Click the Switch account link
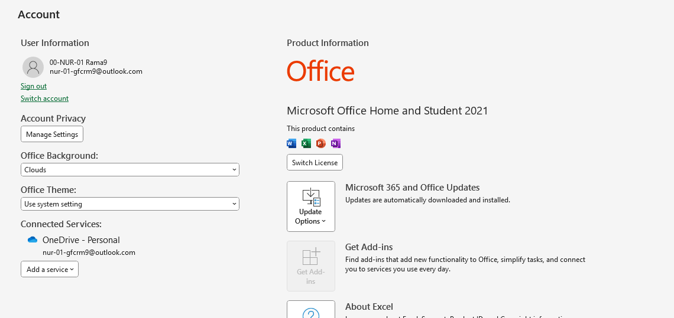The width and height of the screenshot is (674, 318). tap(44, 99)
